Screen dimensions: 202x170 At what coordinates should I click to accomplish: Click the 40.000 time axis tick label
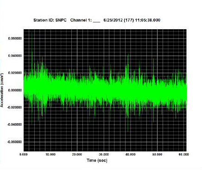[130, 154]
